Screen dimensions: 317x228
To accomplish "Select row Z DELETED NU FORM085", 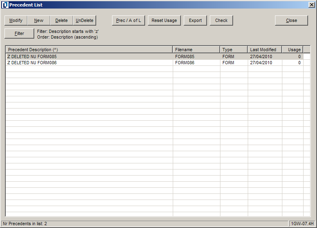I will click(x=155, y=56).
